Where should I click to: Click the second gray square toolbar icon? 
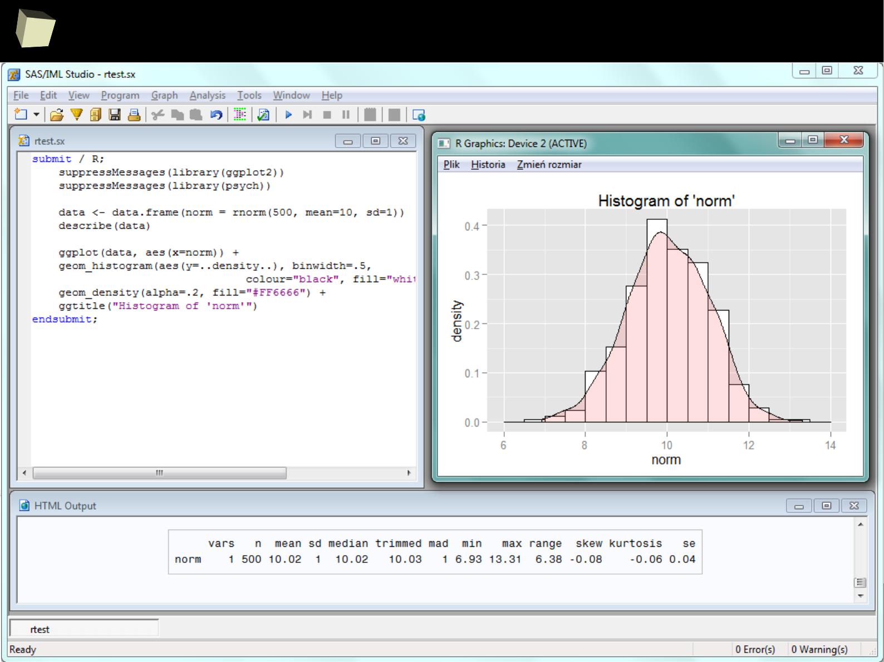[394, 115]
